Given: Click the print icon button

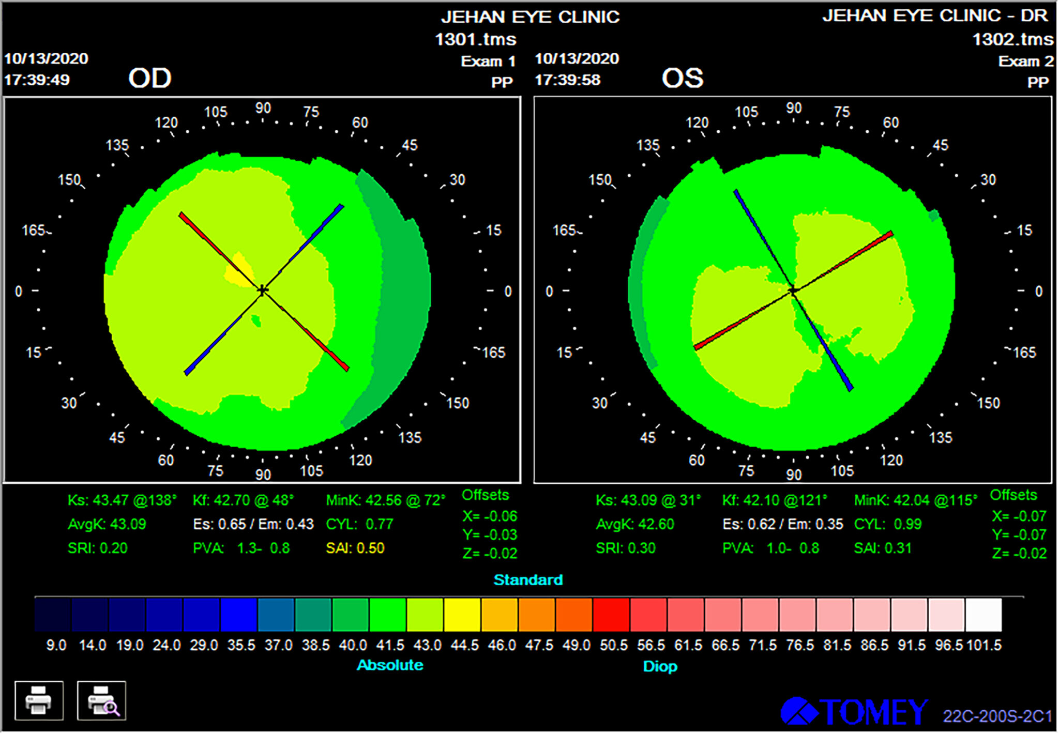Looking at the screenshot, I should click(39, 701).
